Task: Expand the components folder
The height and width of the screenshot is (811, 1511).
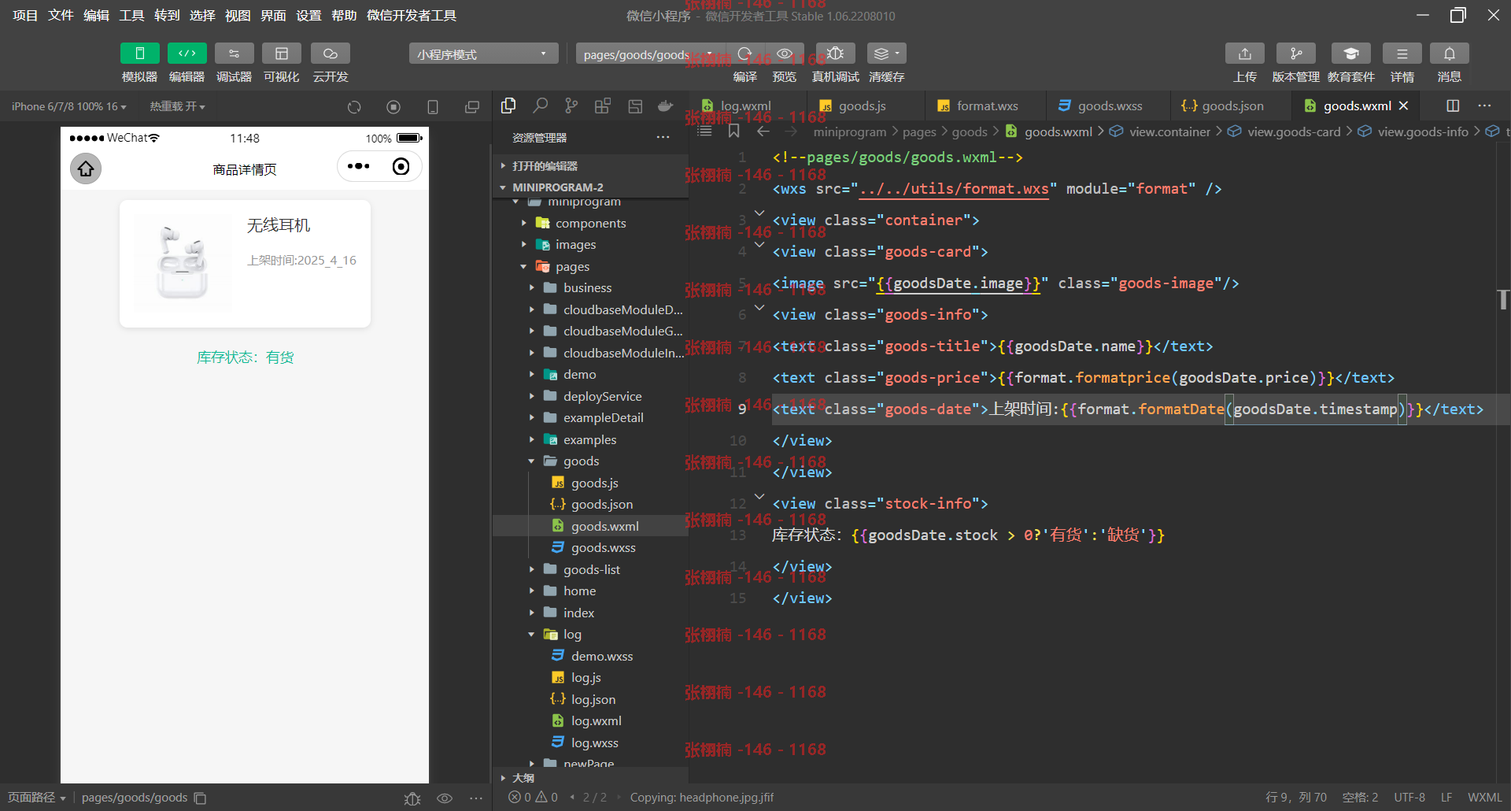Action: click(x=590, y=223)
